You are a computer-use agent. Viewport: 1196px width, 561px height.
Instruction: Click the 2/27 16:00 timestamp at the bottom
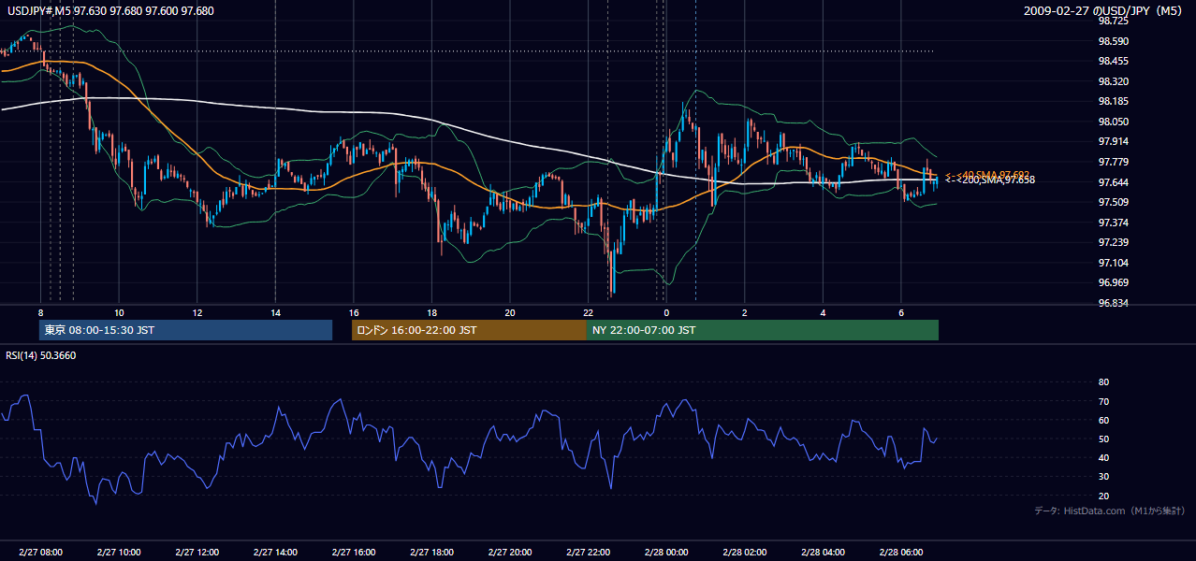coord(353,553)
